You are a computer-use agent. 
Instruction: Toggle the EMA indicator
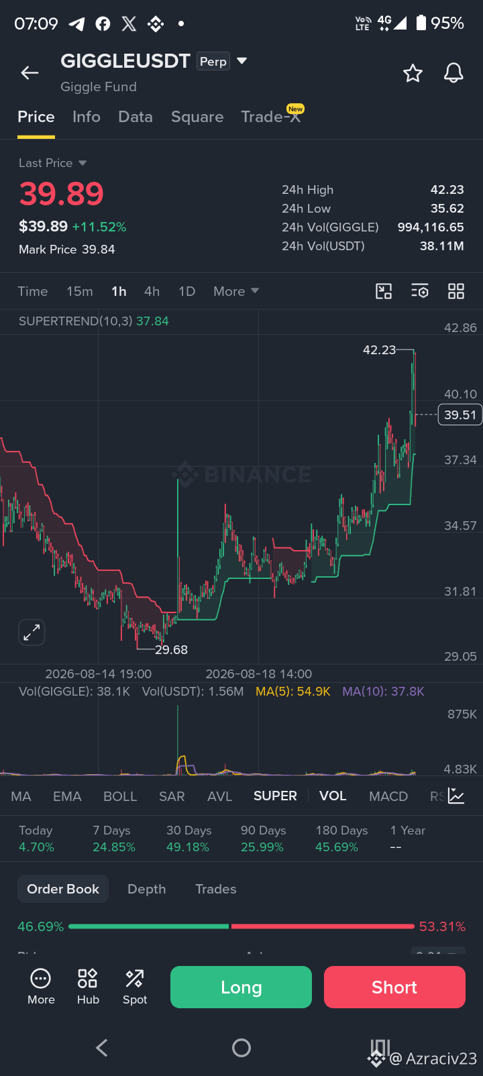point(67,796)
